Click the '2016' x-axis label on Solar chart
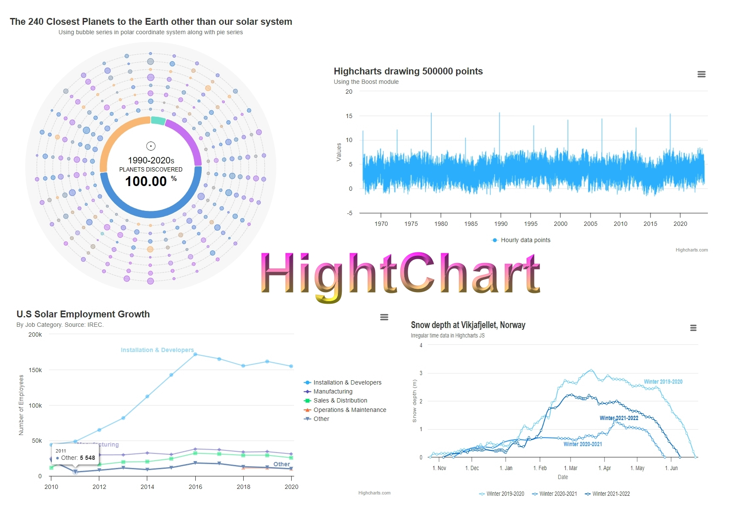This screenshot has height=518, width=743. click(195, 487)
